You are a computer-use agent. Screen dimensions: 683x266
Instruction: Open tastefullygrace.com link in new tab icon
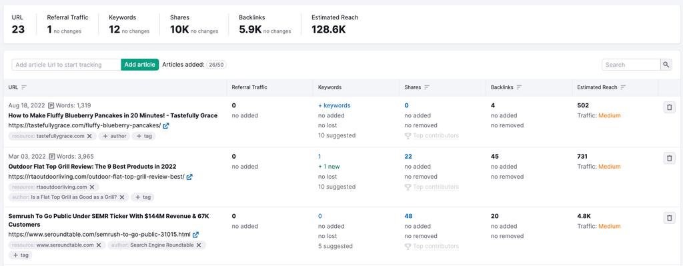[166, 126]
